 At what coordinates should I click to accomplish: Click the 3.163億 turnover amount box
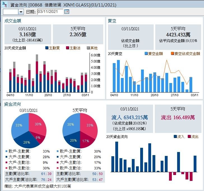(x=28, y=34)
